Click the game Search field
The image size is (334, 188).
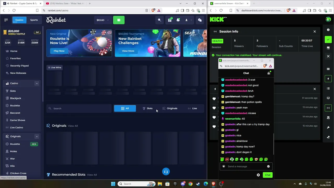[79, 108]
